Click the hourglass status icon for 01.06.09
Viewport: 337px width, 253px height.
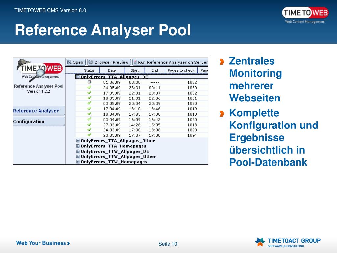90,82
